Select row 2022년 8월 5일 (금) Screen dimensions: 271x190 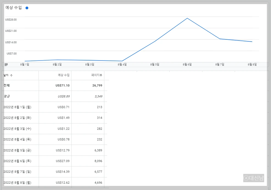tap(17, 150)
